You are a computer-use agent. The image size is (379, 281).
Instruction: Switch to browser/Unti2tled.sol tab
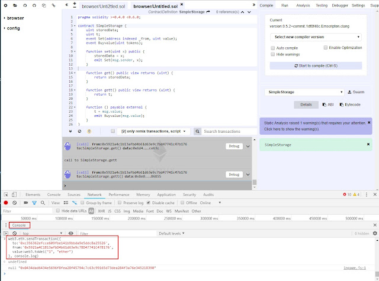pos(104,6)
